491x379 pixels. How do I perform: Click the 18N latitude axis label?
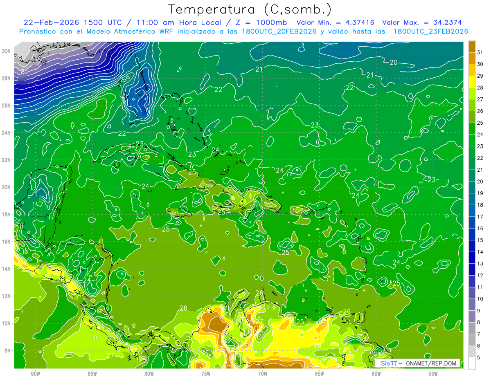[7, 214]
